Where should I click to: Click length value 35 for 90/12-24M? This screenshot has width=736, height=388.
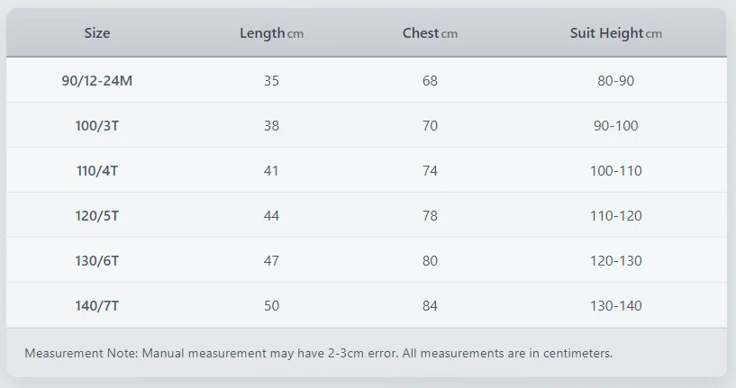click(x=271, y=80)
